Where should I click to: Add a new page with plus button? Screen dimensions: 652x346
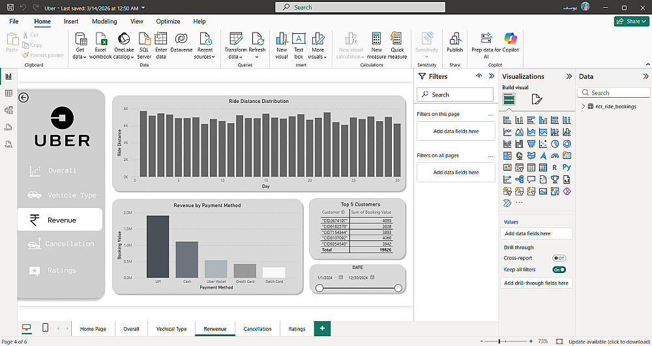(321, 328)
